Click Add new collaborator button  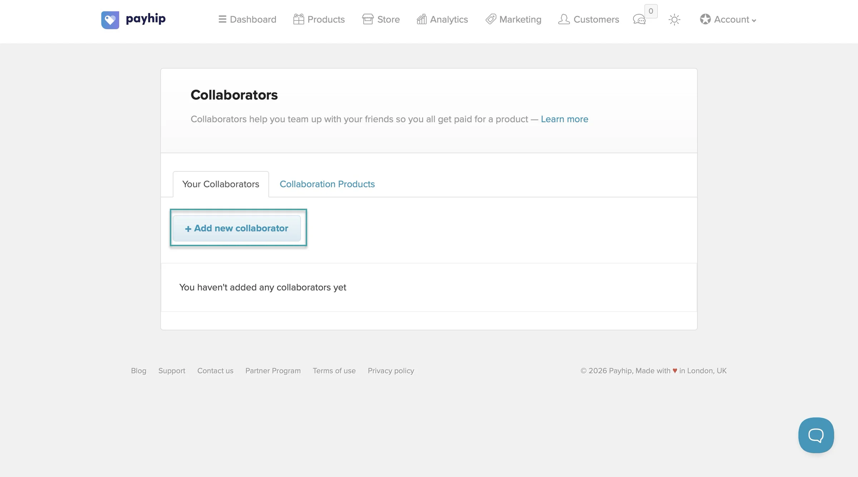point(237,228)
